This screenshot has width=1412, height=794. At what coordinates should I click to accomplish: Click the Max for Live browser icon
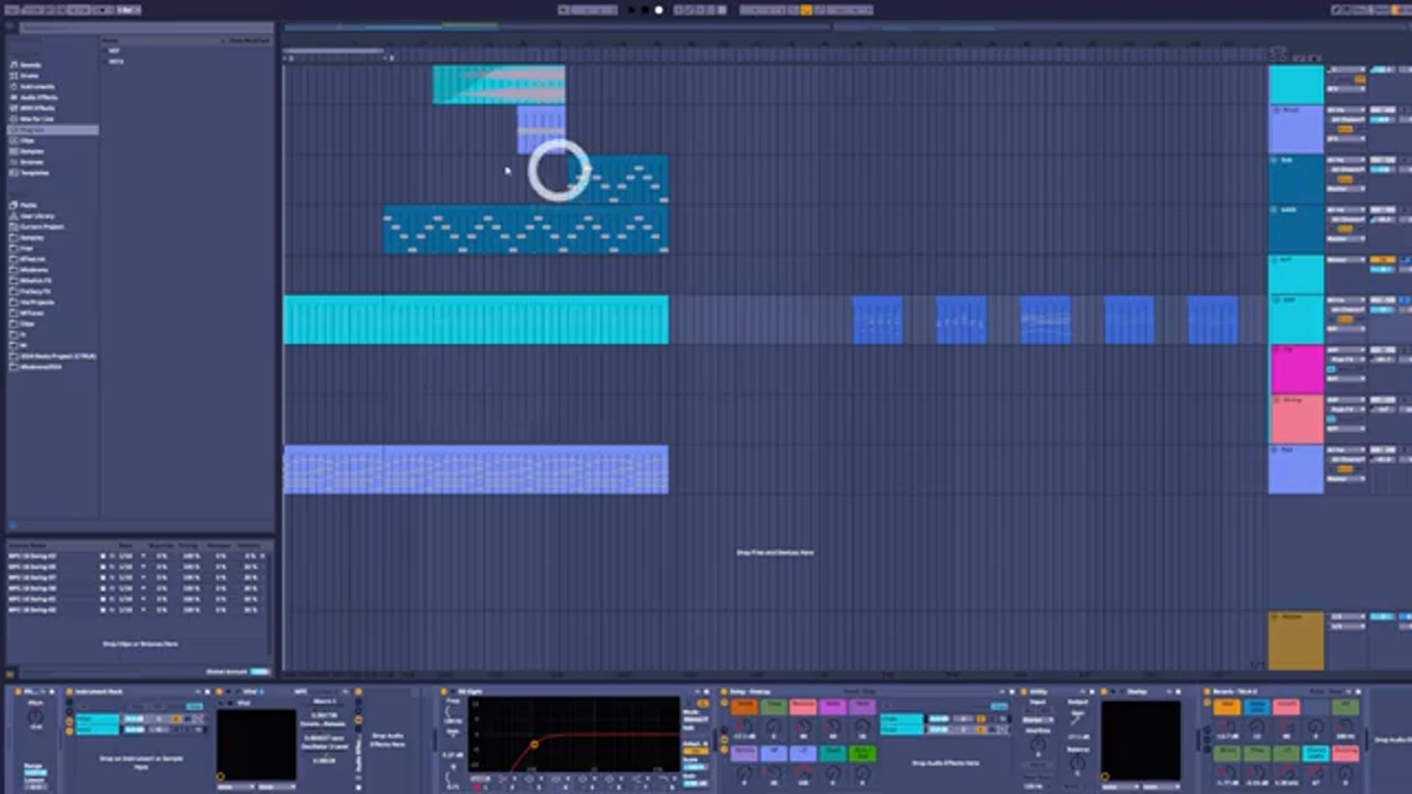33,119
